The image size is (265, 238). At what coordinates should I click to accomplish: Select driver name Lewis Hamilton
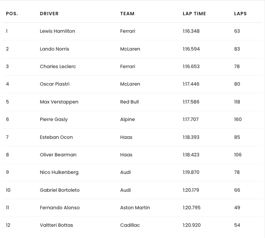click(x=57, y=31)
